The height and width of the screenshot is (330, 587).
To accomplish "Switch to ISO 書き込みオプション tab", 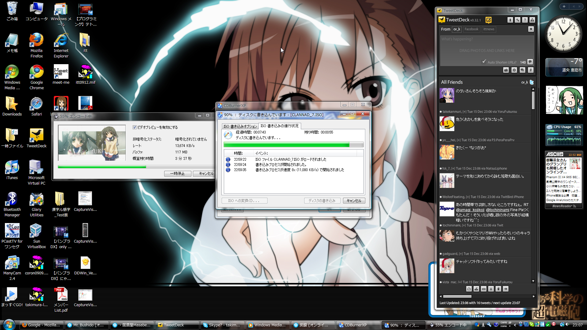I will click(240, 126).
